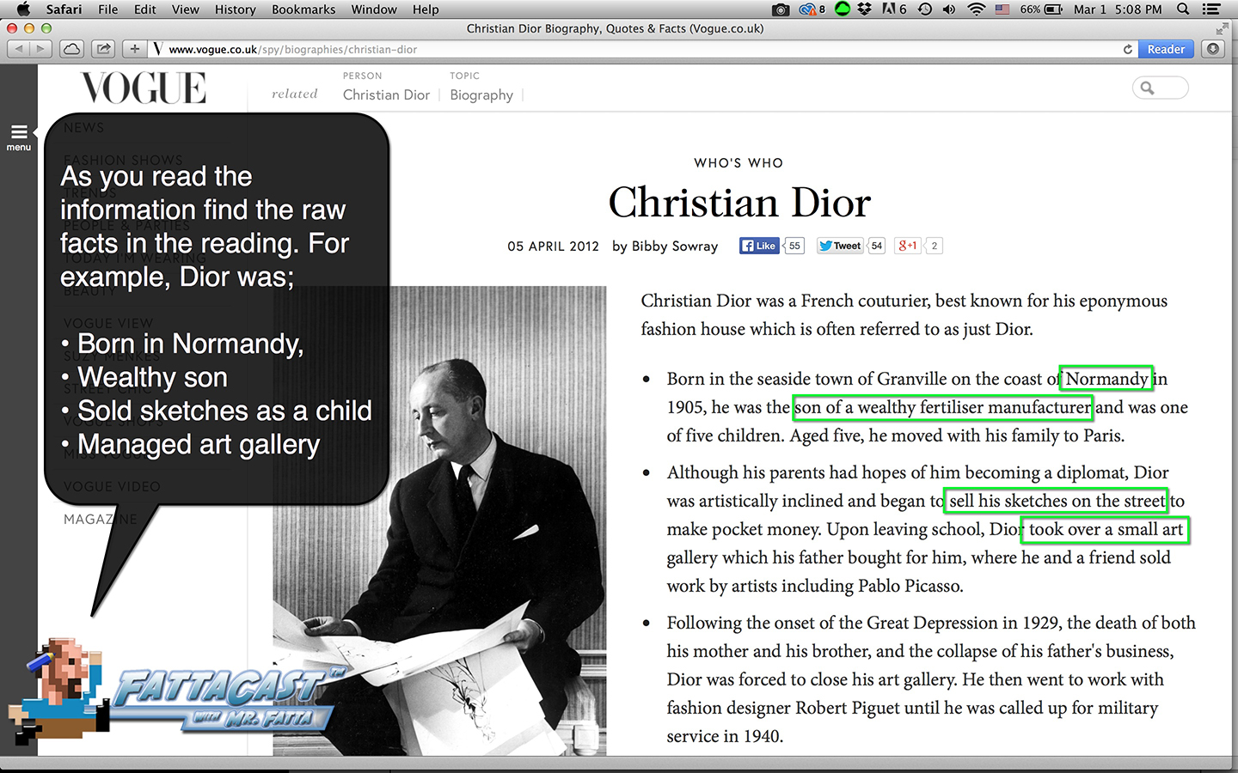Open the Bookmarks menu

click(303, 9)
